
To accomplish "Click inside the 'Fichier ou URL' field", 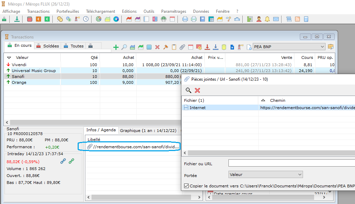I will coord(292,163).
